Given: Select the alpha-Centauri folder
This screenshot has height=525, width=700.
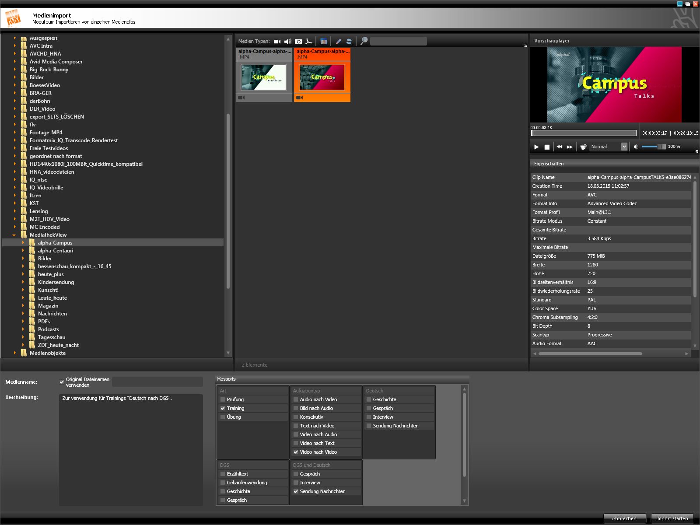Looking at the screenshot, I should tap(56, 251).
